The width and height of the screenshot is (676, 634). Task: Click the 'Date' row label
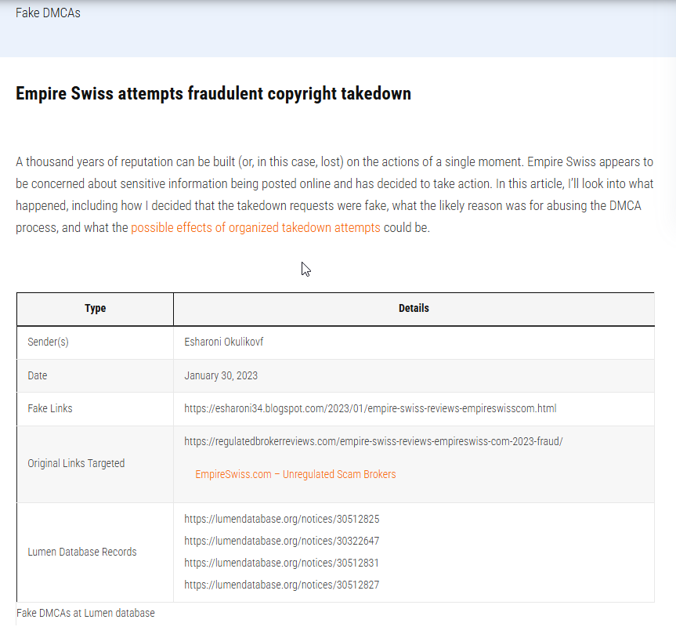(38, 375)
